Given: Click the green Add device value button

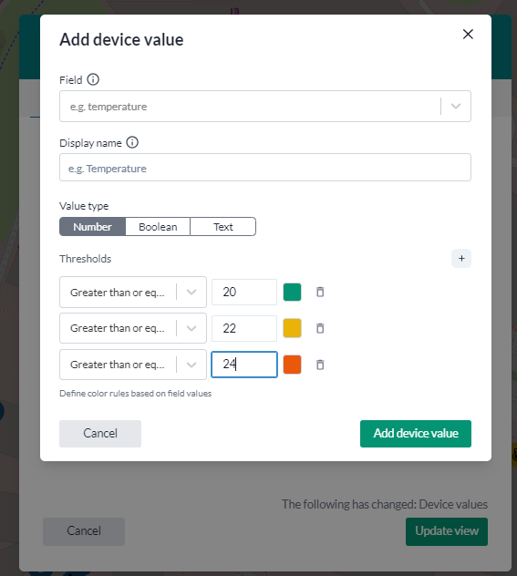Looking at the screenshot, I should (416, 434).
